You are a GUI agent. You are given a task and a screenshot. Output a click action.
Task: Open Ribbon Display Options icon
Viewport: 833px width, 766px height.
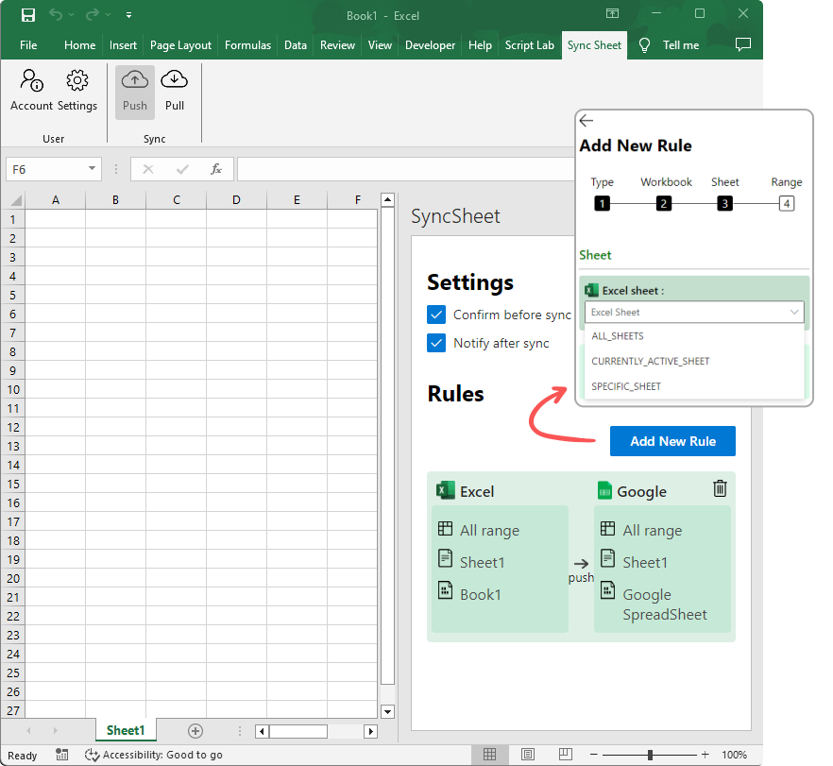tap(613, 14)
